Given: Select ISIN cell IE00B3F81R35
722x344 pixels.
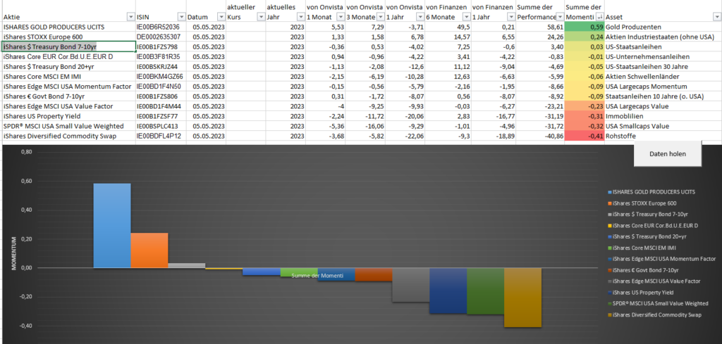Looking at the screenshot, I should [161, 56].
